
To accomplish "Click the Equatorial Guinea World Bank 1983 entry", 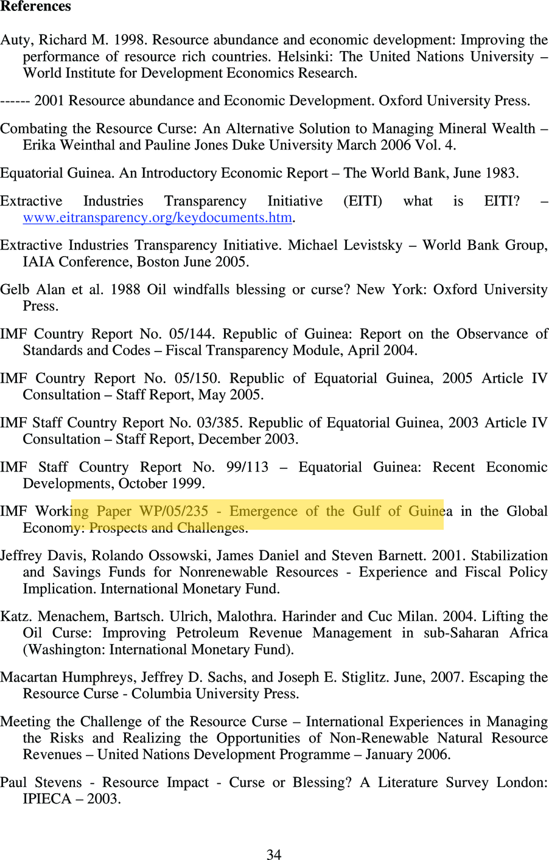I will [259, 173].
